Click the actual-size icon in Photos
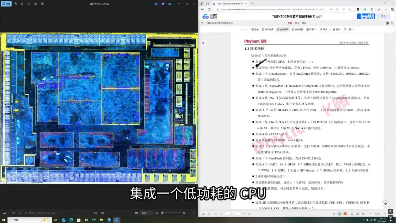This screenshot has width=396, height=223. point(103,213)
